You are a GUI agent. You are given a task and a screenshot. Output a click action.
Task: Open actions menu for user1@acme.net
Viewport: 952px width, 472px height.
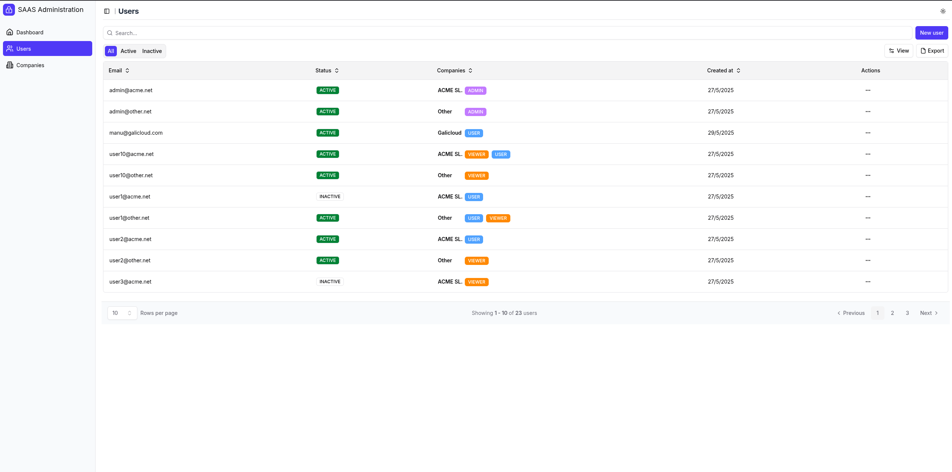coord(868,197)
